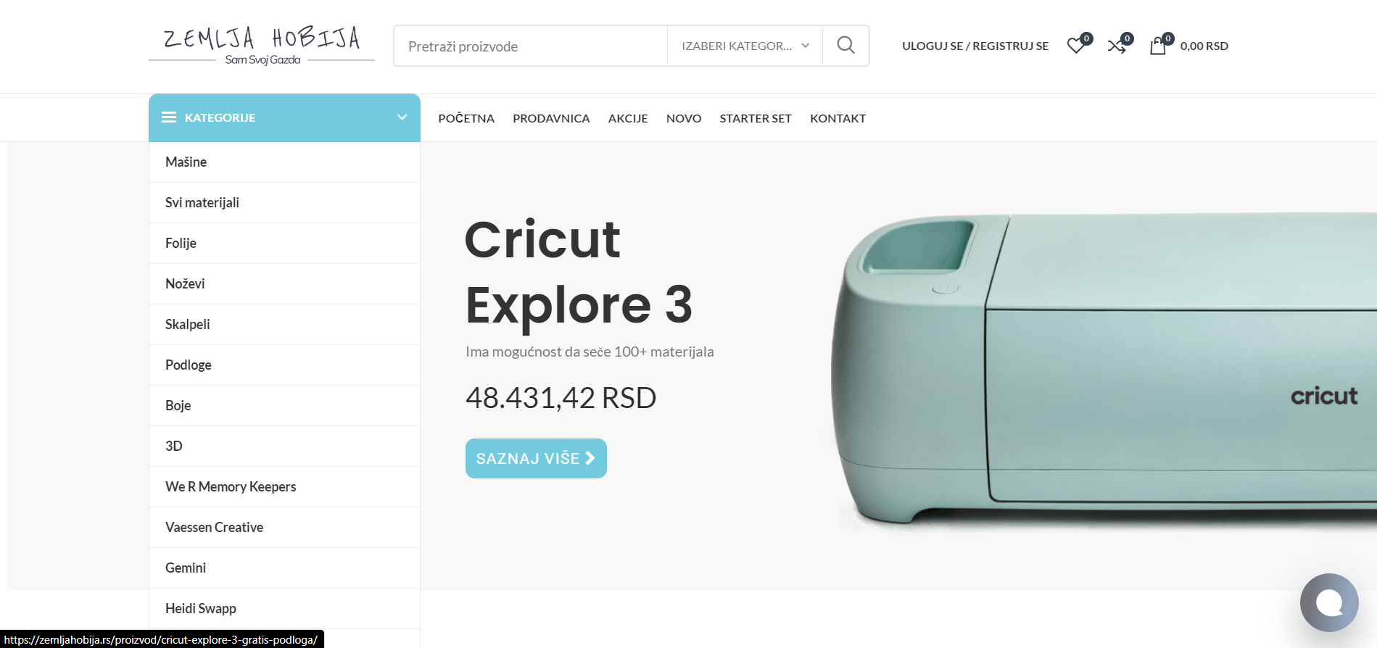Click the Kategorije hamburger menu icon
Viewport: 1377px width, 648px height.
[169, 117]
